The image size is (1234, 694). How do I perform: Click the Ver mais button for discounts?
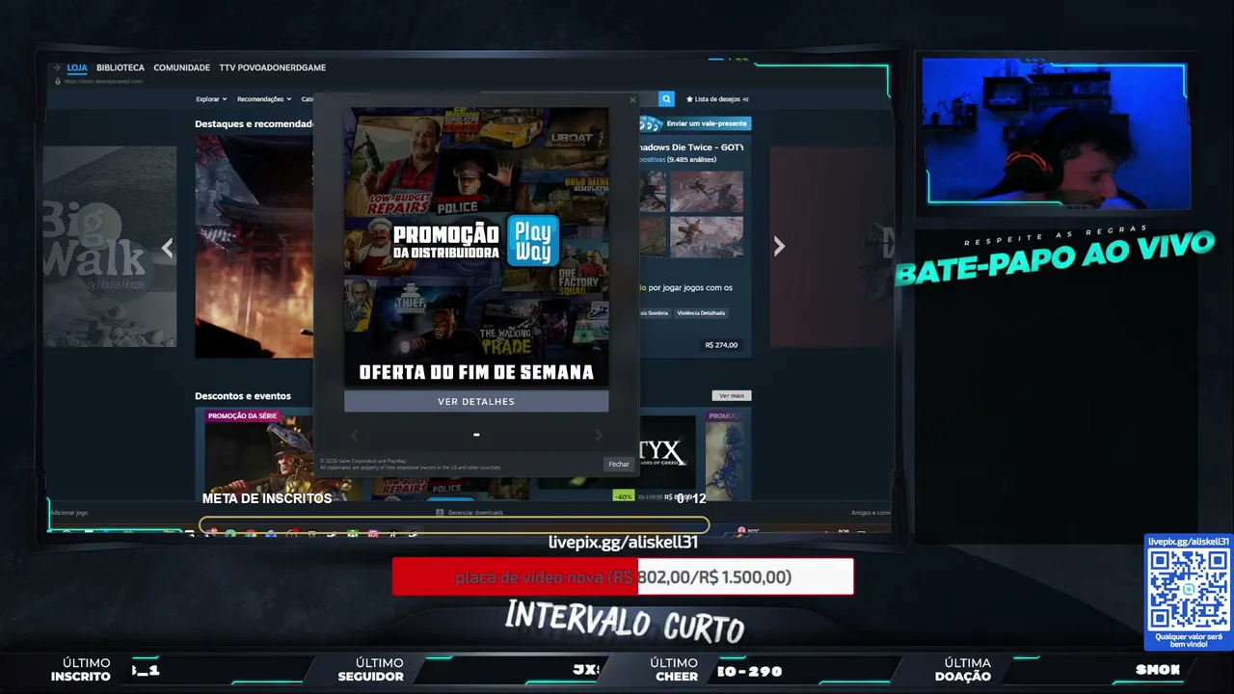point(732,395)
